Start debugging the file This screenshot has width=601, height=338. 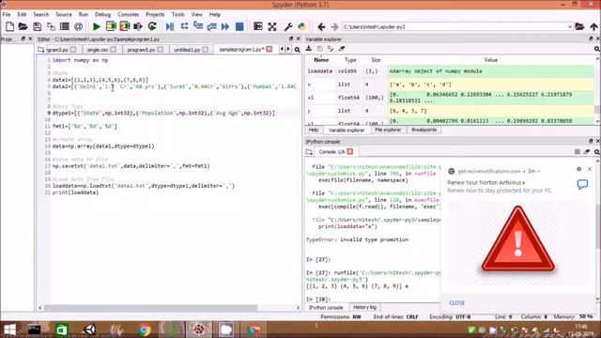pyautogui.click(x=170, y=26)
